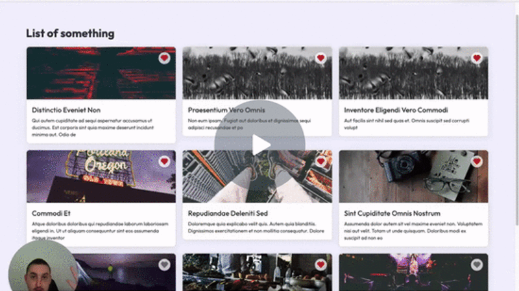
Task: Open the Repudiandae Deleniti Sed title
Action: (228, 213)
